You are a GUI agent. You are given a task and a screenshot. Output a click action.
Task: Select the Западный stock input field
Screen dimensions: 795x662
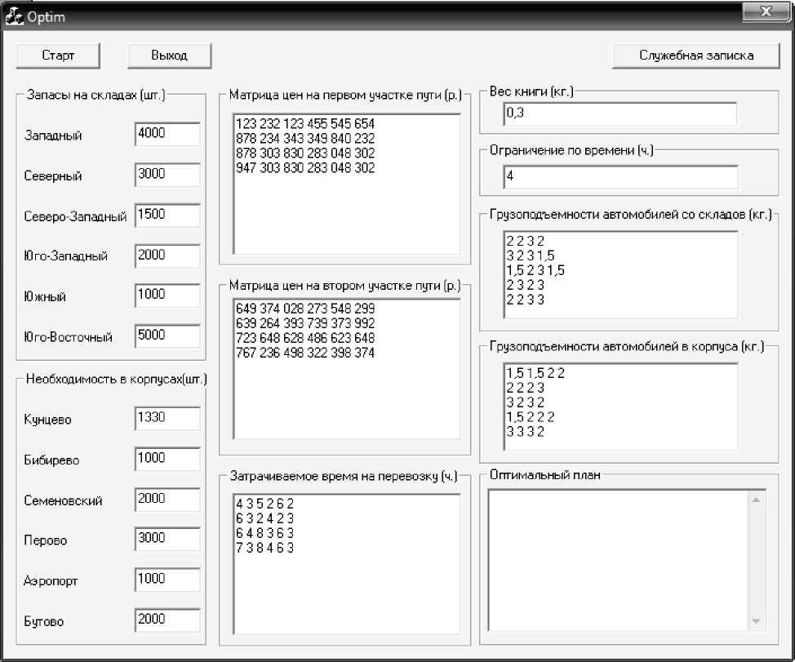(x=167, y=133)
